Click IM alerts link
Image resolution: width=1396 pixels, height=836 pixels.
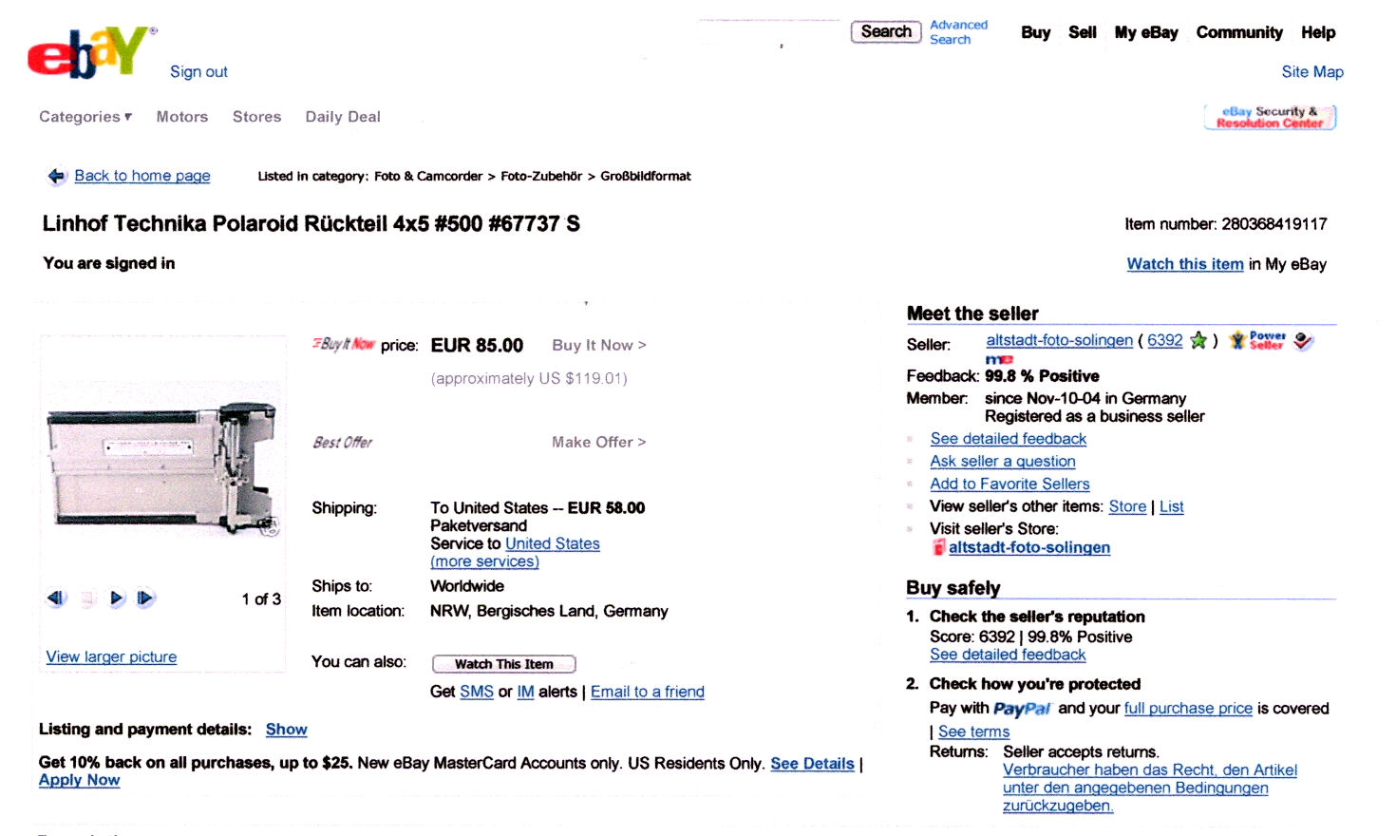(525, 692)
